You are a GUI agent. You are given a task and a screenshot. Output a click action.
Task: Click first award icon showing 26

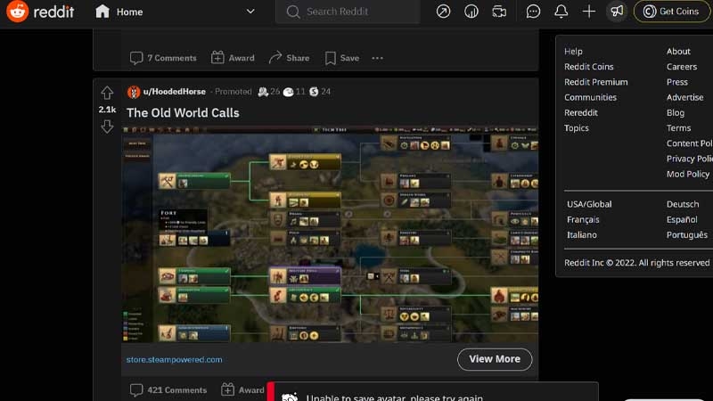click(x=263, y=92)
